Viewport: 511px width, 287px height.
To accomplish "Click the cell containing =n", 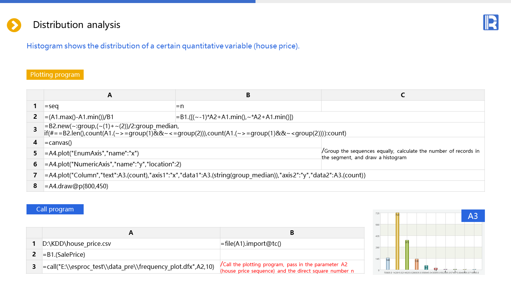I will pos(248,106).
